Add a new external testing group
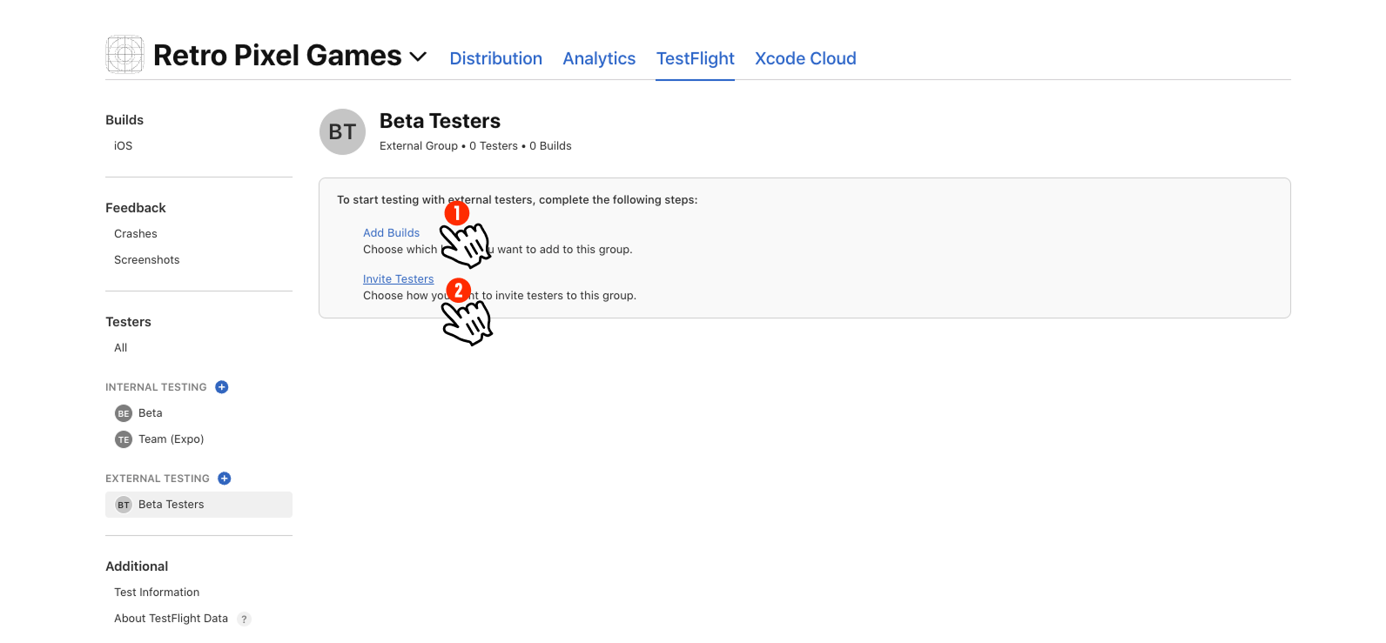Screen dimensions: 1386x643 point(225,479)
